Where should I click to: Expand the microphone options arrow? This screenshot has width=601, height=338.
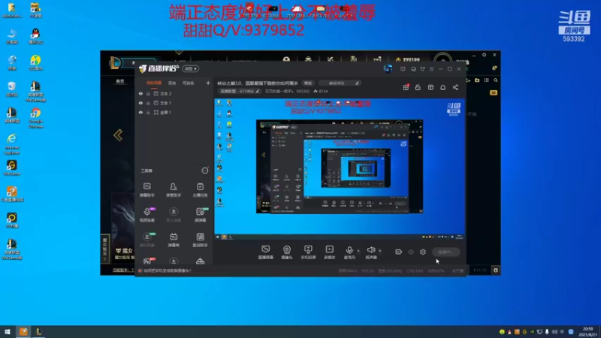pos(358,251)
